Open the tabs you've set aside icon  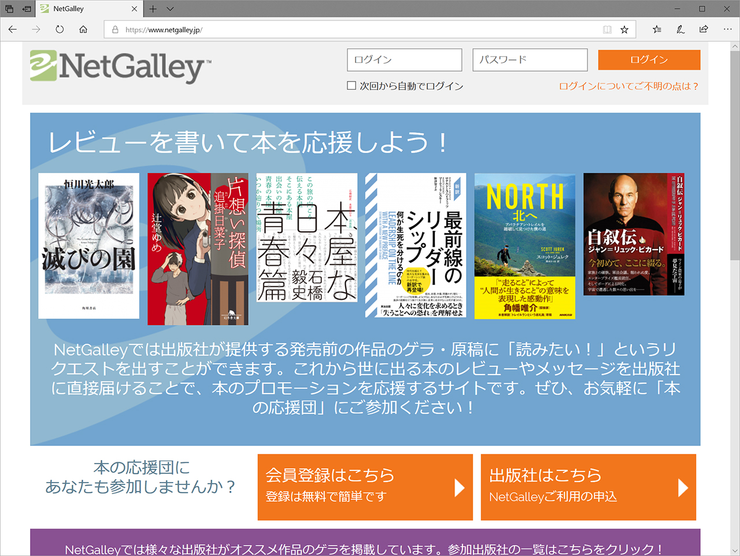(x=9, y=9)
